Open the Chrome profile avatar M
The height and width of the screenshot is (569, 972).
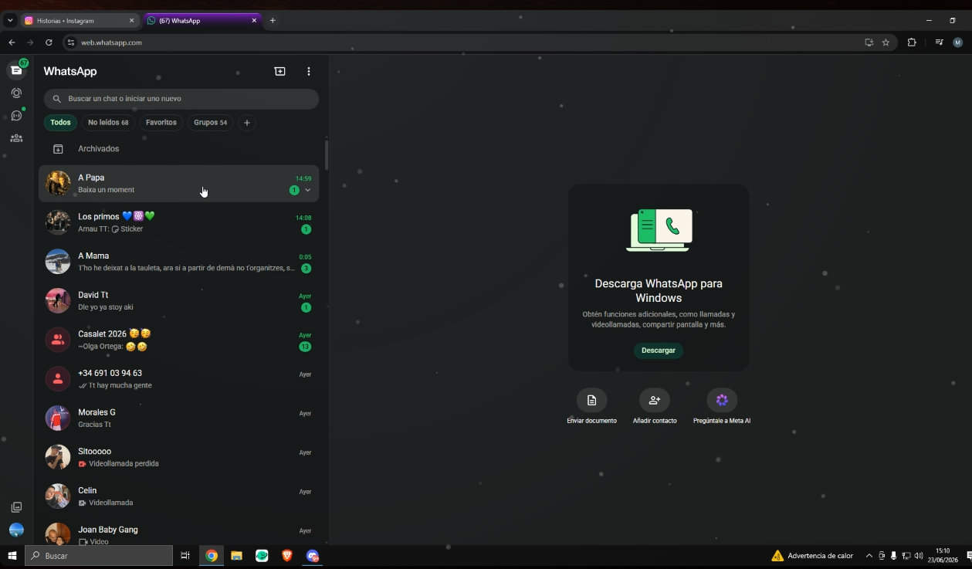(x=958, y=42)
